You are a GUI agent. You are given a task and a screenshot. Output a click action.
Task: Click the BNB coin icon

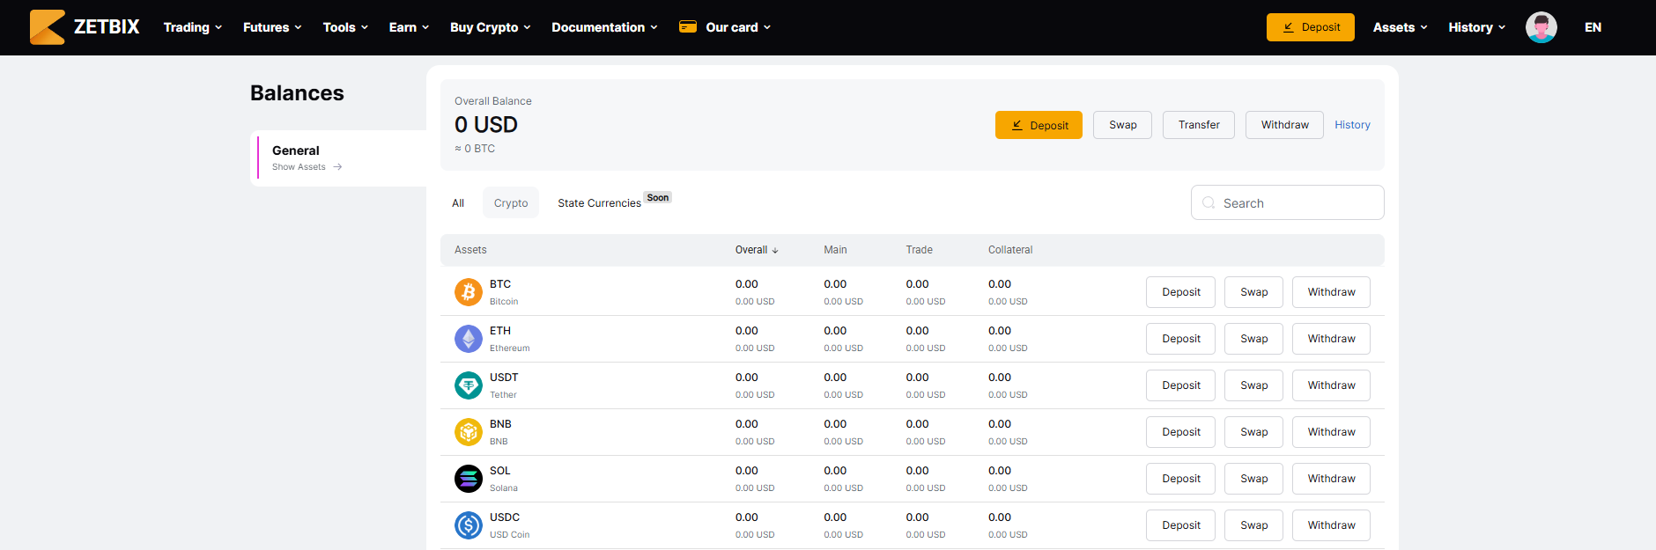click(469, 432)
